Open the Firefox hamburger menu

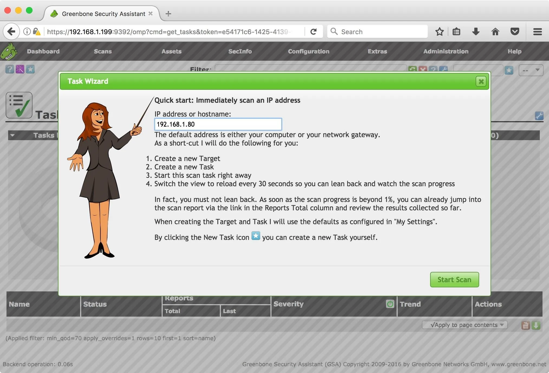point(537,32)
